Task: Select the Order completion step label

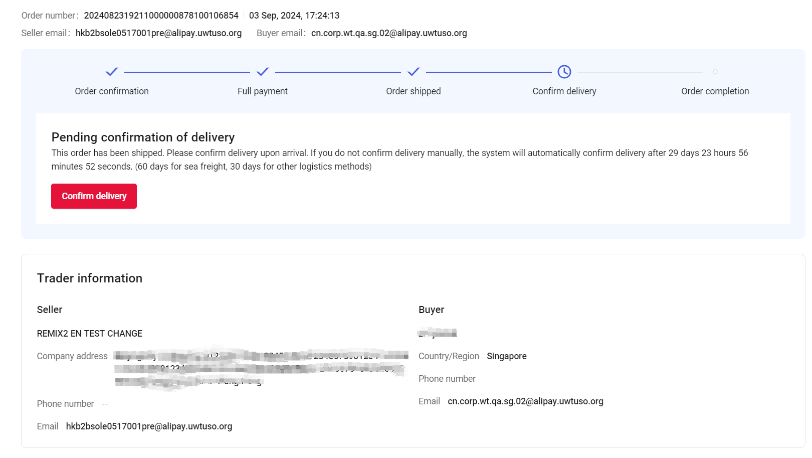Action: [715, 91]
